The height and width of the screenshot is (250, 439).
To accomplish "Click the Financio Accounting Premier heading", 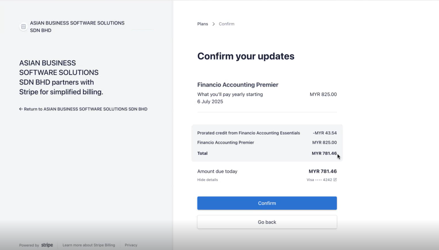I will click(x=238, y=85).
